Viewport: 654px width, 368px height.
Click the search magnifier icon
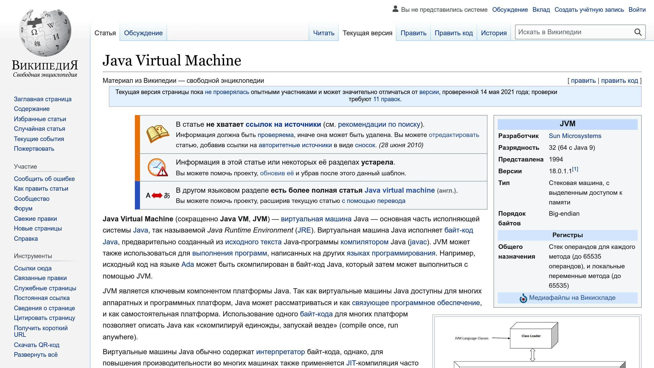638,32
